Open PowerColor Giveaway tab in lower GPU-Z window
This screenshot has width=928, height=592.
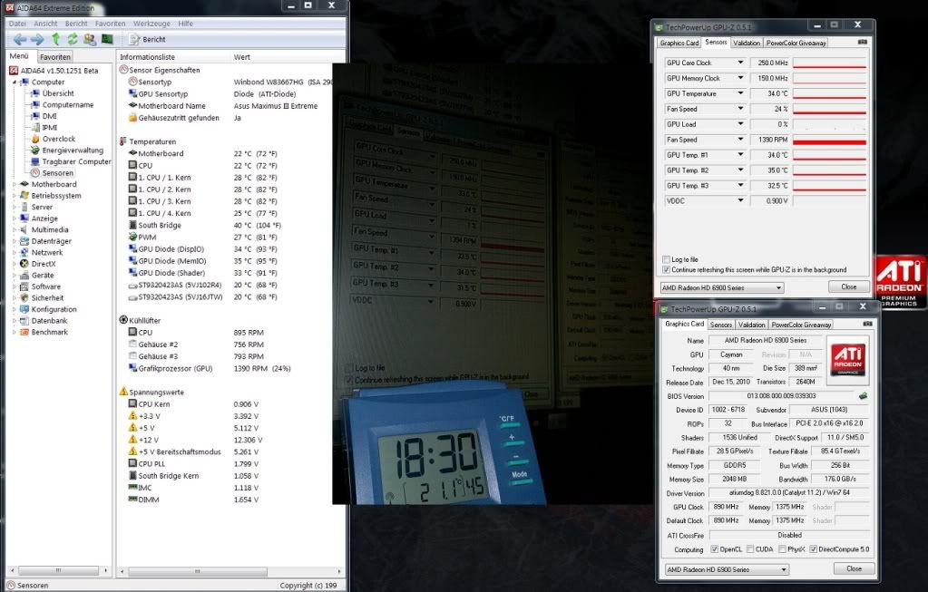(x=801, y=325)
